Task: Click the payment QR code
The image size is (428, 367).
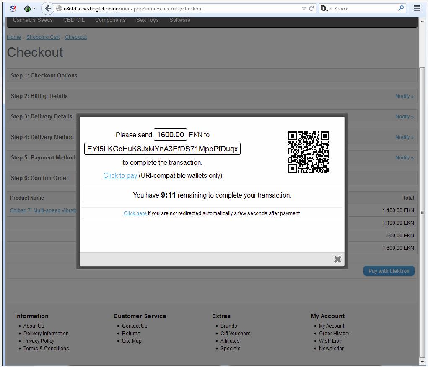Action: point(309,152)
